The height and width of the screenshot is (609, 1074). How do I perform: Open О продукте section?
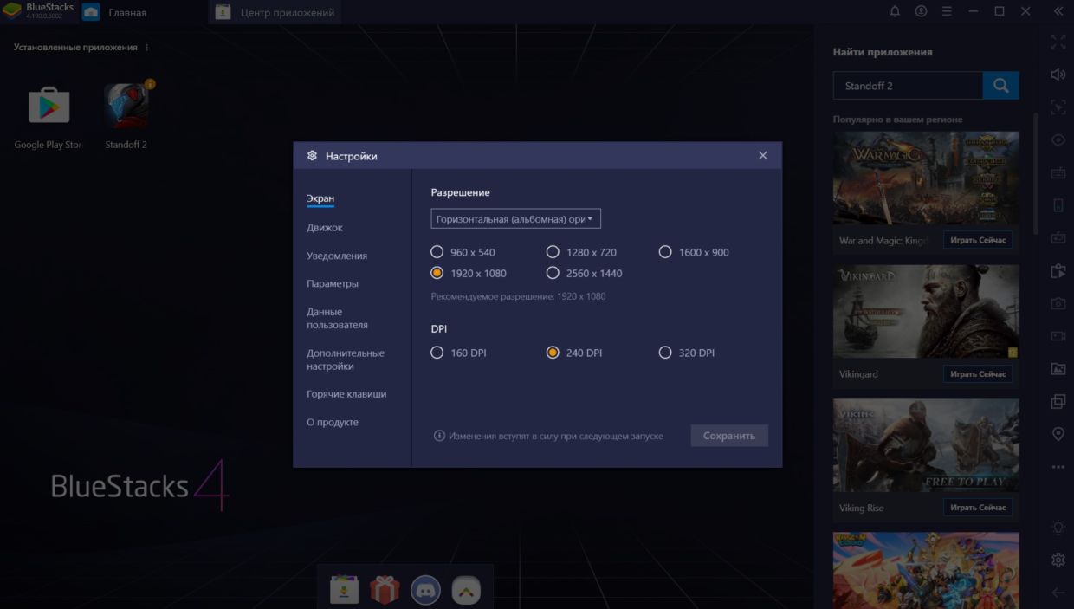pos(333,422)
